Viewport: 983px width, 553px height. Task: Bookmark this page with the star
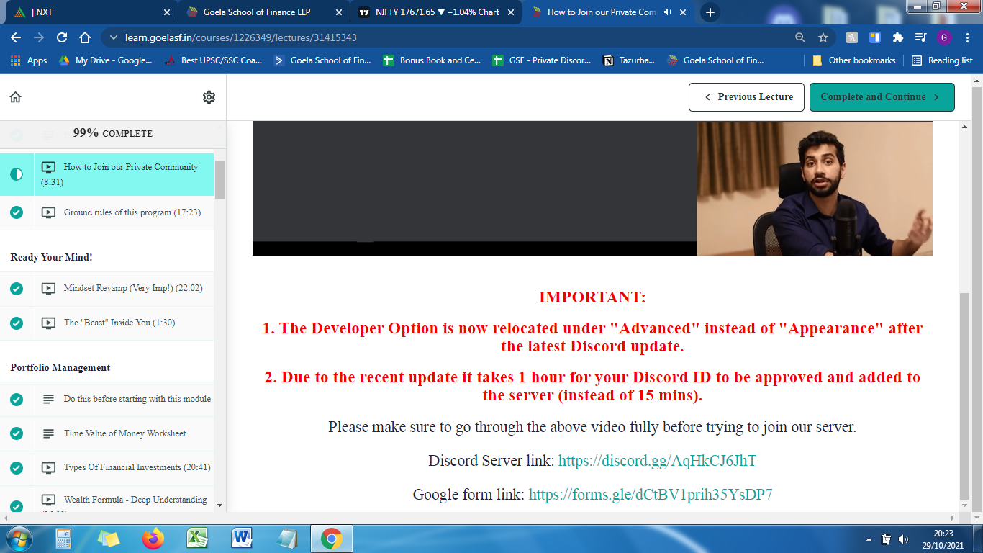coord(823,37)
